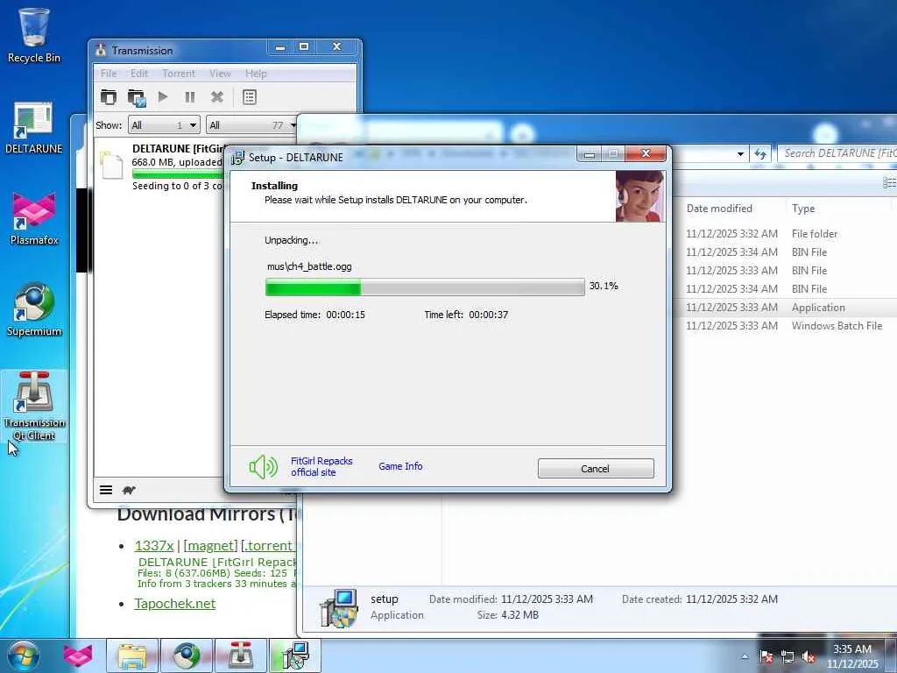Open torrent Properties icon in Transmission toolbar
This screenshot has height=673, width=897.
[250, 97]
